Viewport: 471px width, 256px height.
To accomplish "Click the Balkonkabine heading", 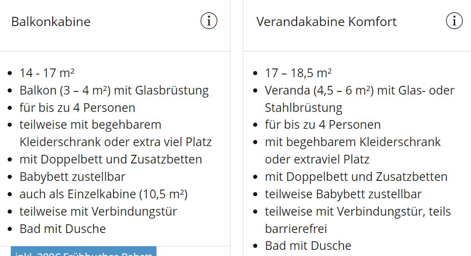I will click(51, 22).
